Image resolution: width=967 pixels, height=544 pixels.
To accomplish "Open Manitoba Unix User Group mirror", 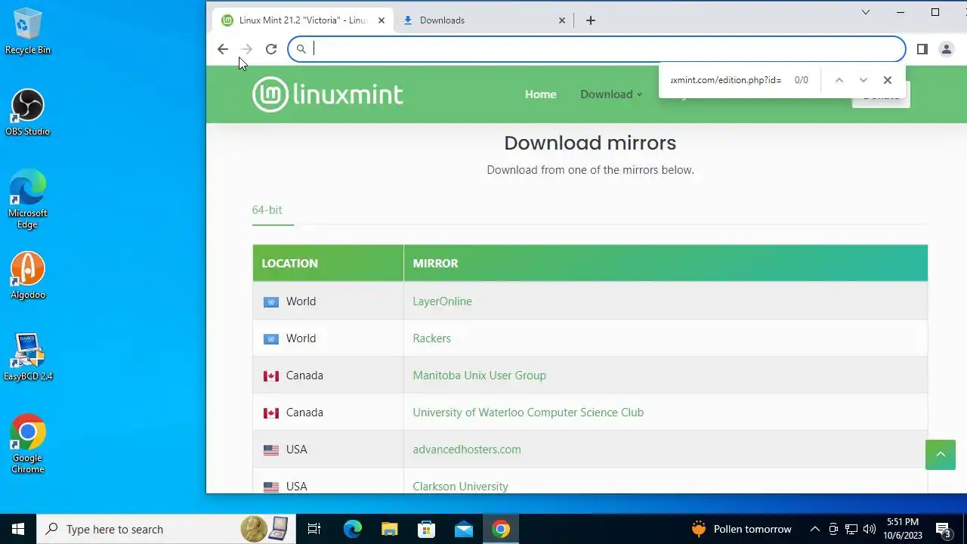I will point(479,376).
